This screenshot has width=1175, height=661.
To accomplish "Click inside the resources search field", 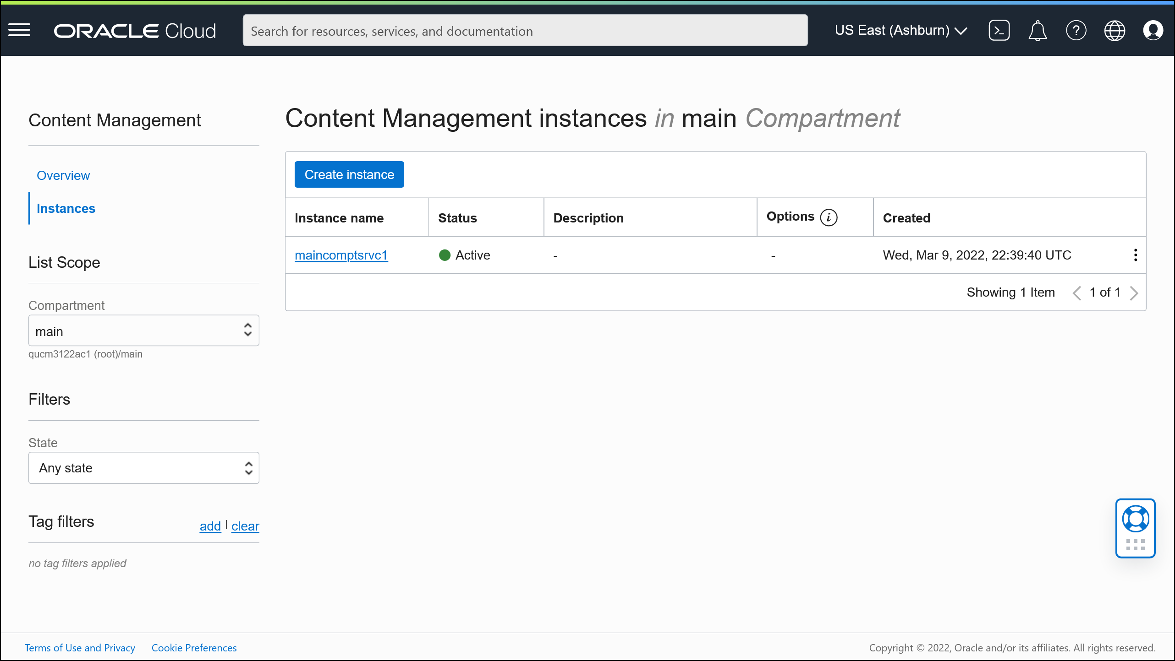I will pos(525,30).
